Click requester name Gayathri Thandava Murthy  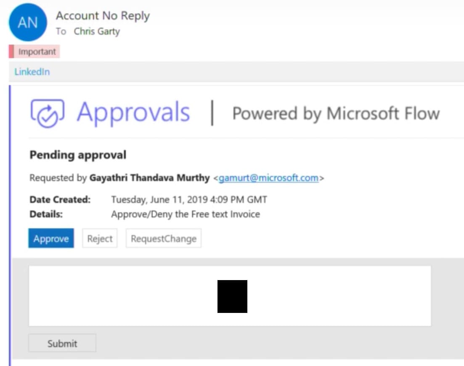(x=149, y=178)
